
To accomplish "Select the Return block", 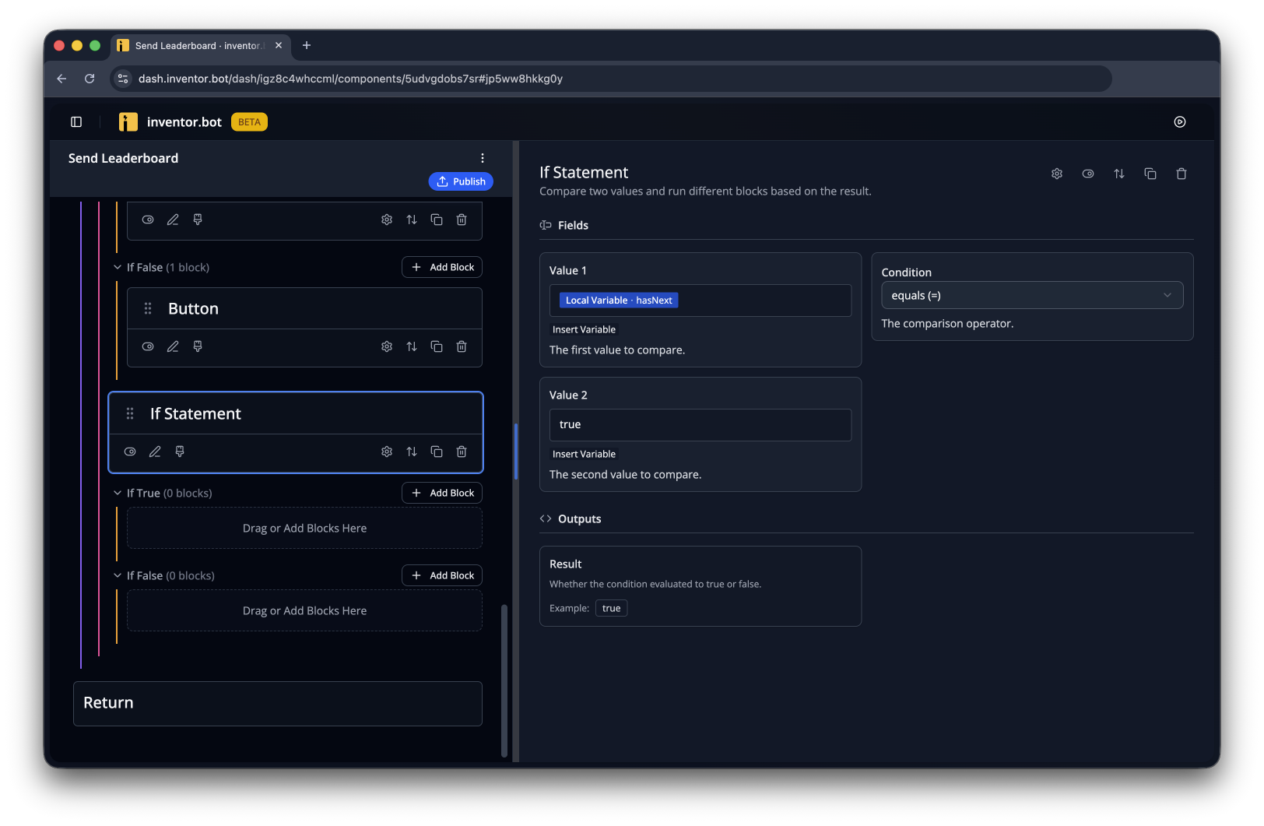I will [278, 703].
